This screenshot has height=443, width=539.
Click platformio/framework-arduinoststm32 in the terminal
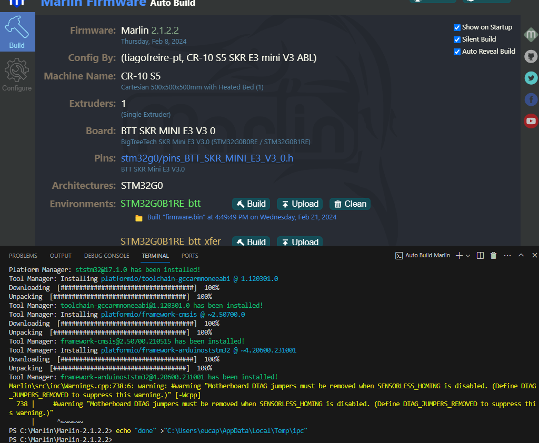click(165, 350)
